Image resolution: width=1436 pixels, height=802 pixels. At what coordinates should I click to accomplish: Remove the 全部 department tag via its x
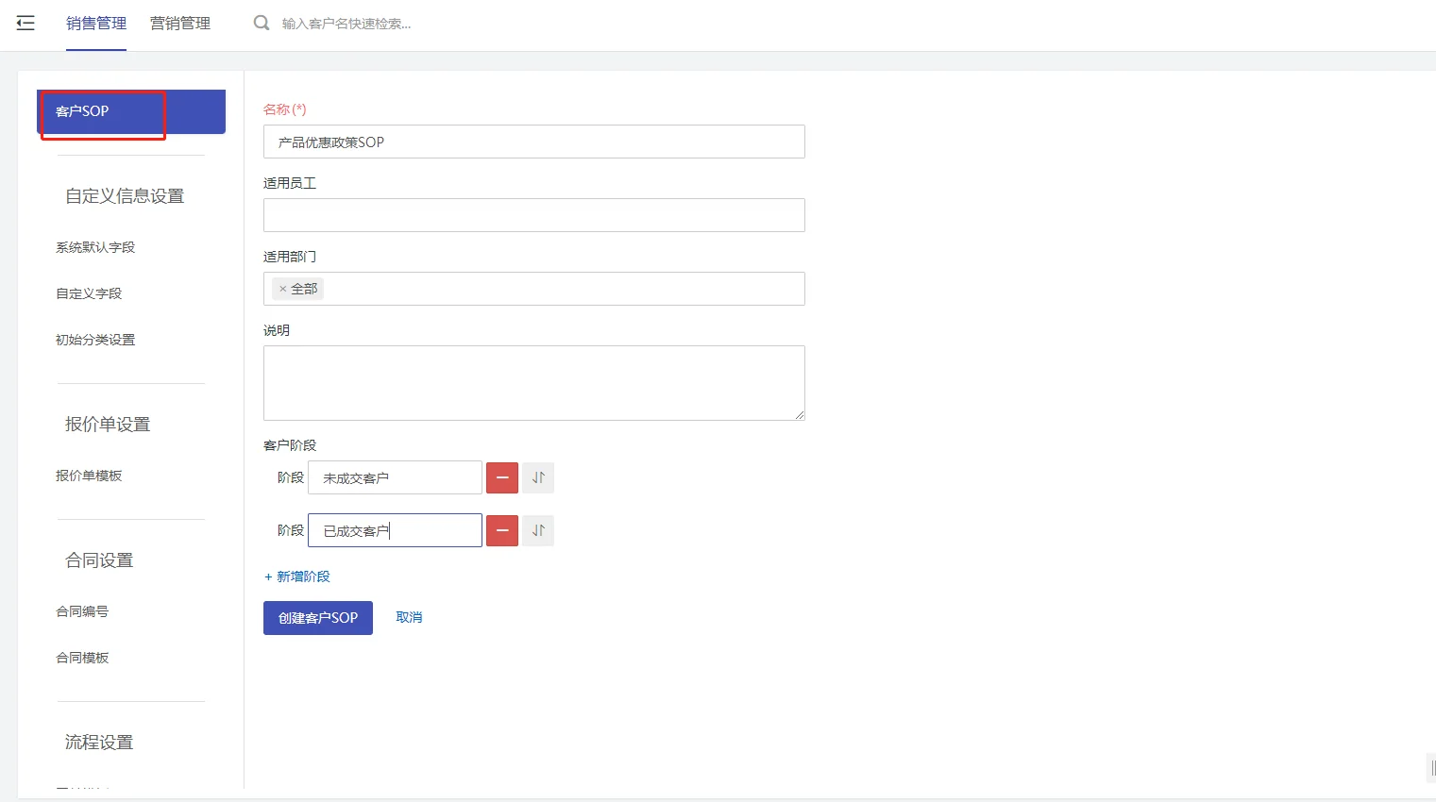tap(282, 289)
